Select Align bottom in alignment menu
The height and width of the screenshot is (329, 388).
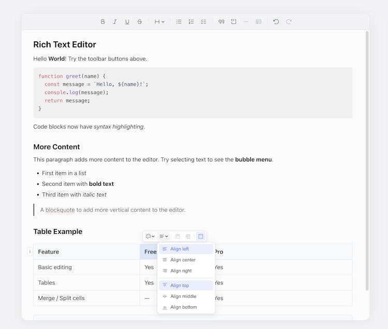click(x=183, y=307)
